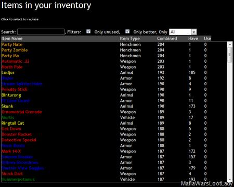234x187 pixels.
Task: Click Have value 173 in Skunk row
Action: [x=192, y=106]
